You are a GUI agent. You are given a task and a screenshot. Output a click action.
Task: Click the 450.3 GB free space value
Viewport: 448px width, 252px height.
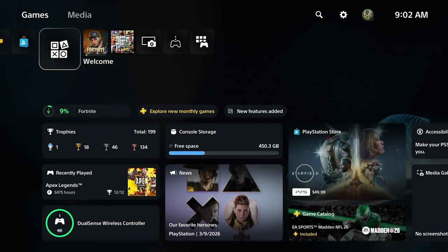coord(269,146)
